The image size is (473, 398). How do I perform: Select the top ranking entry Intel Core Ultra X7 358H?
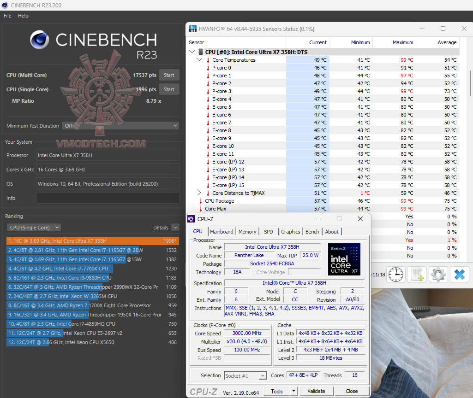coord(93,241)
